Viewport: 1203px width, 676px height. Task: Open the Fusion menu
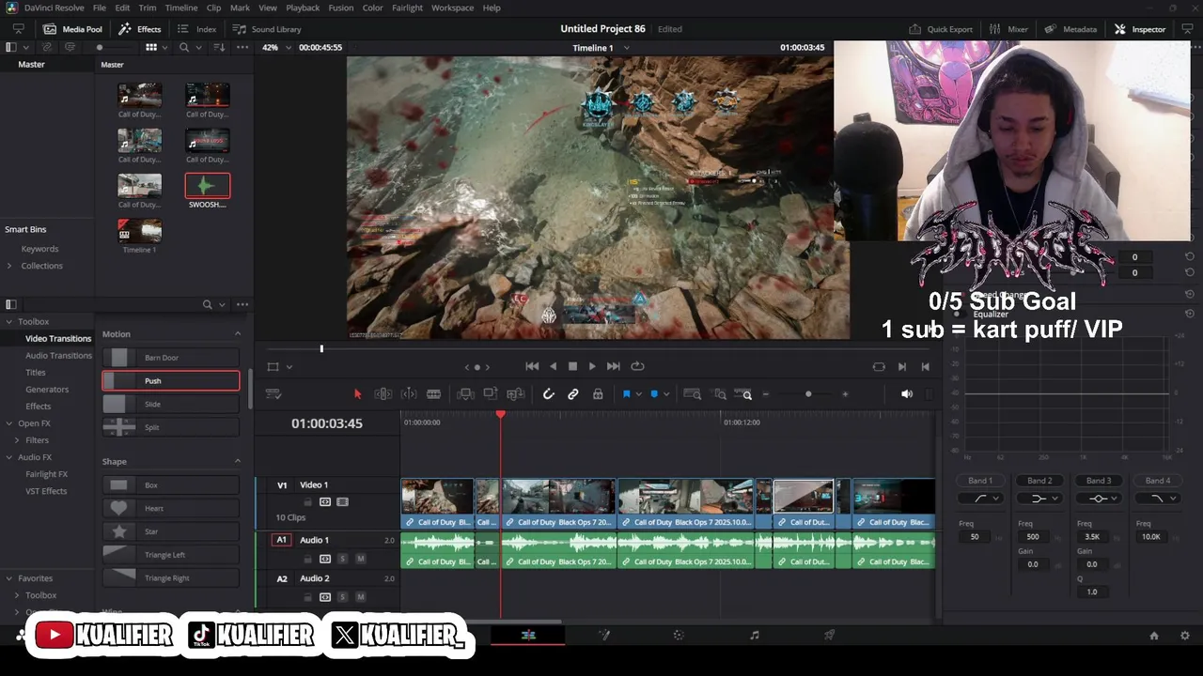(x=340, y=8)
